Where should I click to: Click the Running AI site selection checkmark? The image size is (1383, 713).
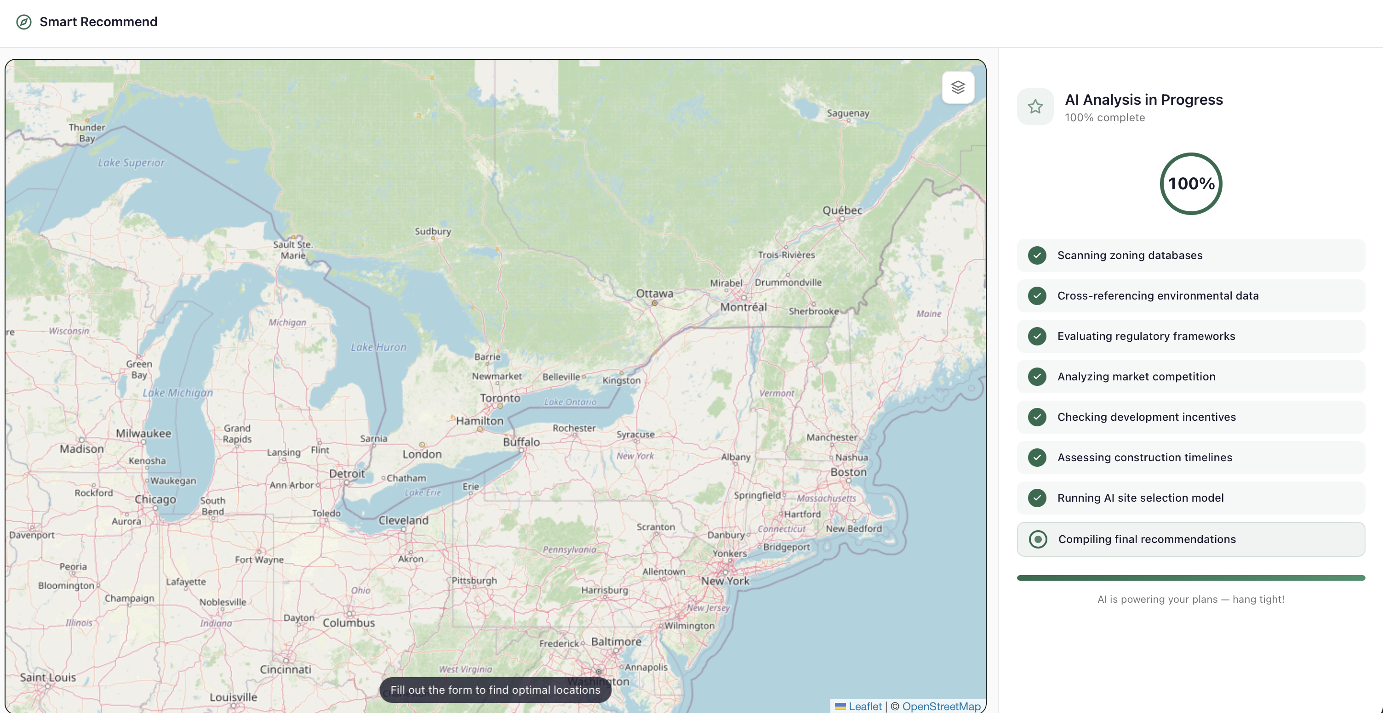[1037, 498]
